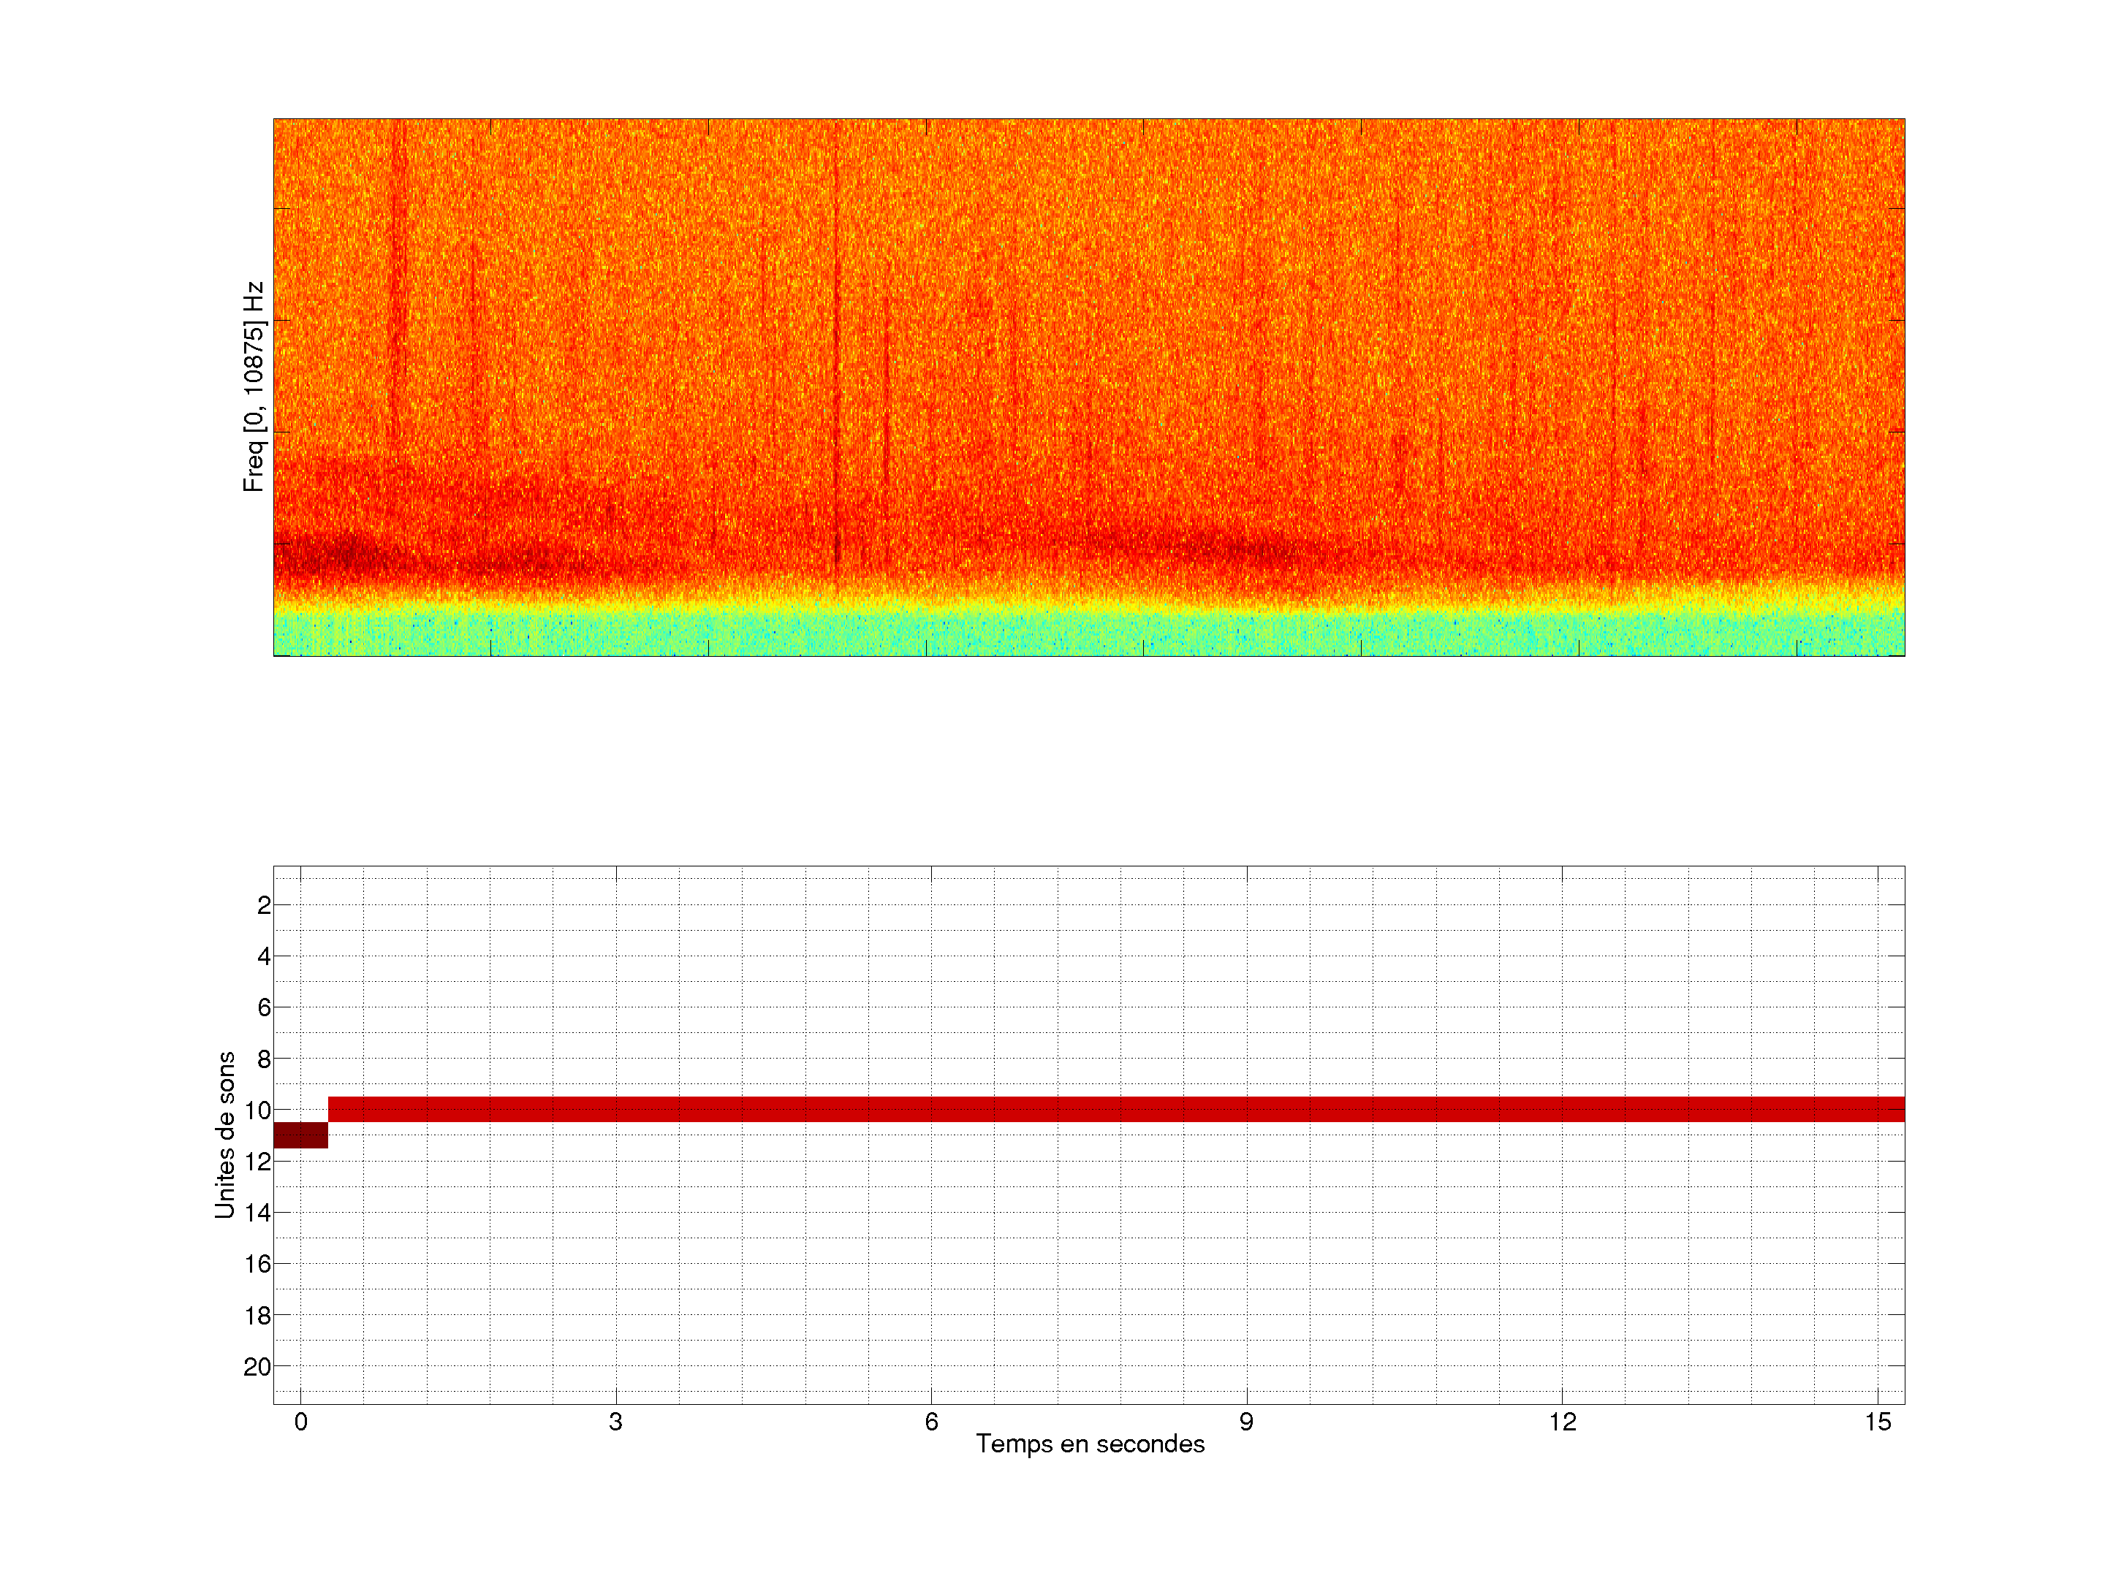Click y-axis tick label 16
The image size is (2105, 1578).
(257, 1264)
